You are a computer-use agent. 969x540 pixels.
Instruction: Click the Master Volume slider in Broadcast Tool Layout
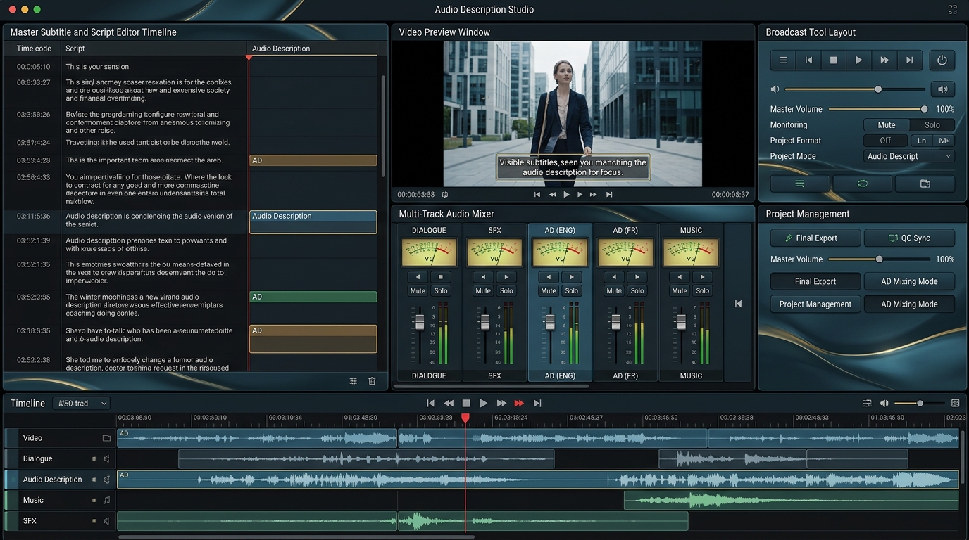pyautogui.click(x=878, y=109)
